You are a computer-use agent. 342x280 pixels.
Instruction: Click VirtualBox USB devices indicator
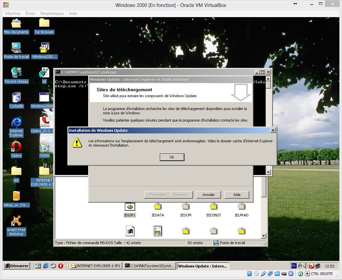tap(263, 274)
